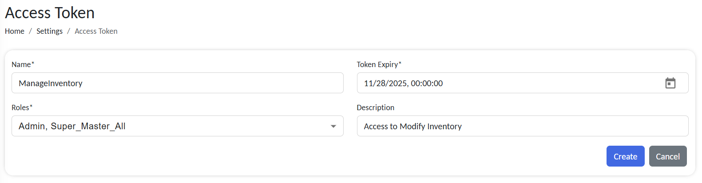Select the hours segment of expiry time
The height and width of the screenshot is (183, 702).
[x=415, y=84]
